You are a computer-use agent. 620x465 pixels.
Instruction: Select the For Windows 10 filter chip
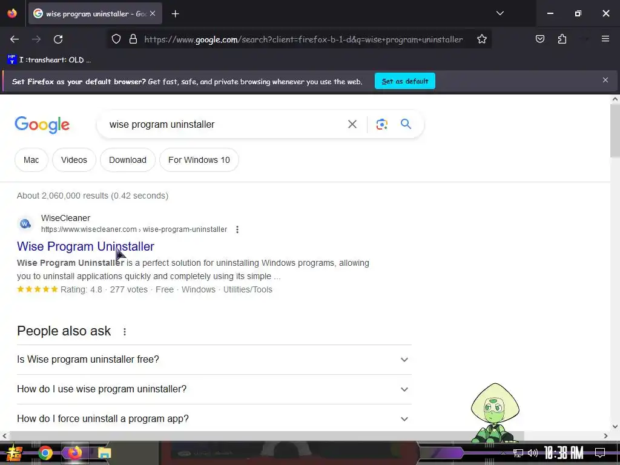coord(199,160)
